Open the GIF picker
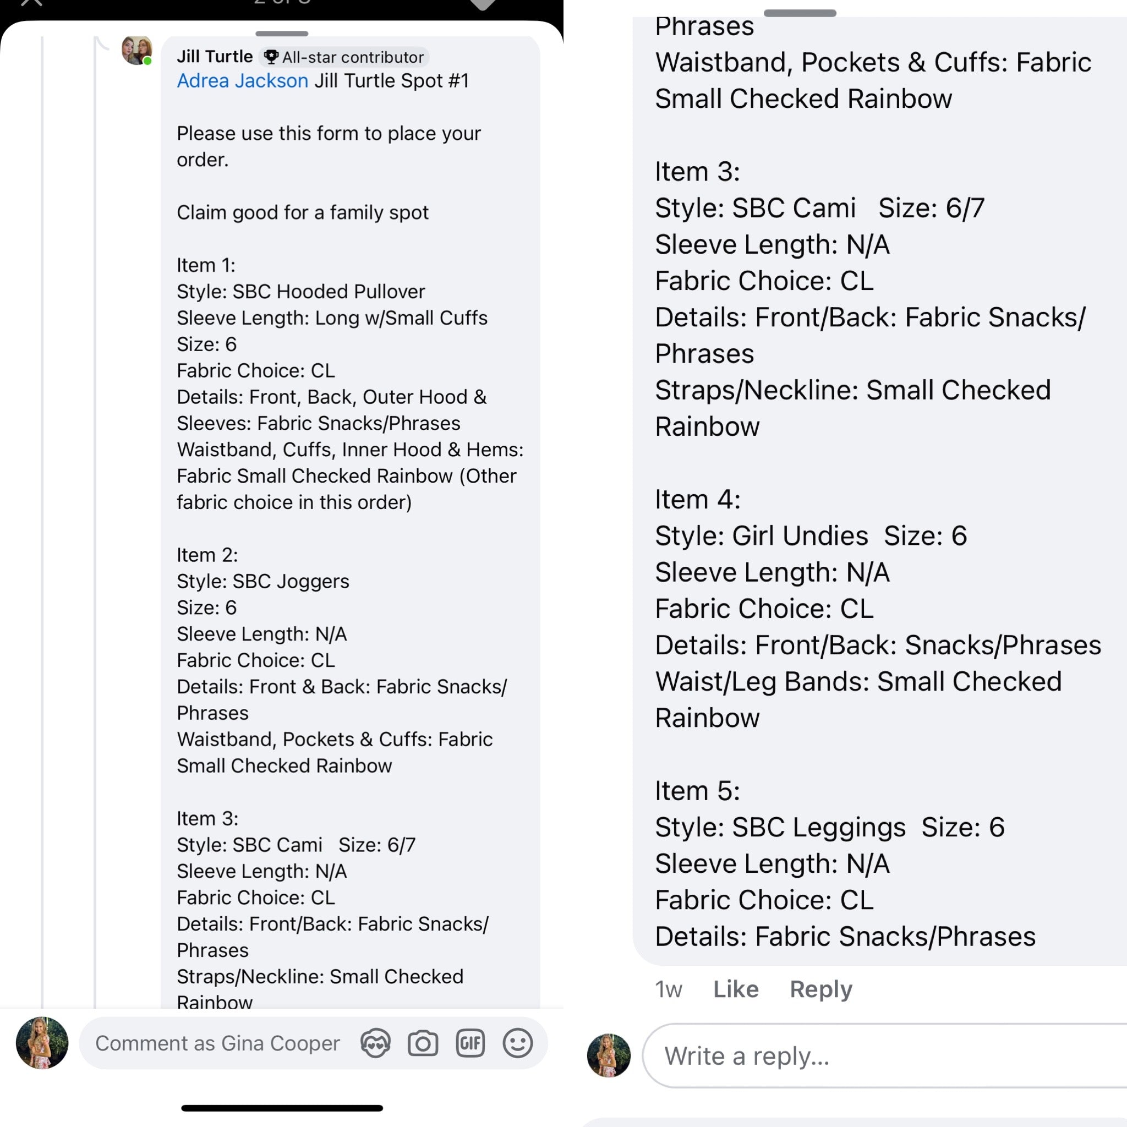This screenshot has height=1127, width=1127. tap(470, 1043)
